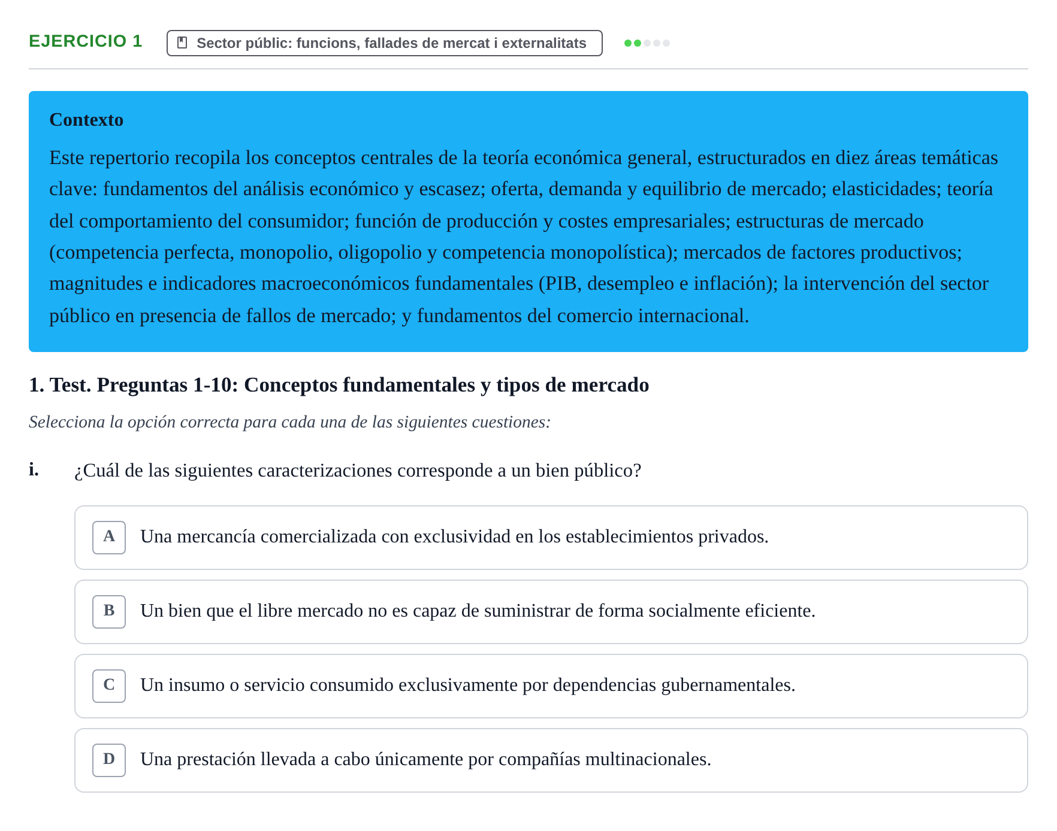Select answer letter C box
This screenshot has height=831, width=1057.
tap(109, 686)
